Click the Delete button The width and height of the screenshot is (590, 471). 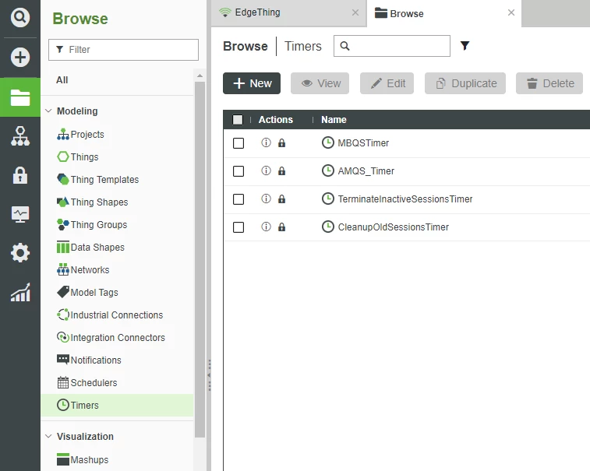pyautogui.click(x=549, y=83)
